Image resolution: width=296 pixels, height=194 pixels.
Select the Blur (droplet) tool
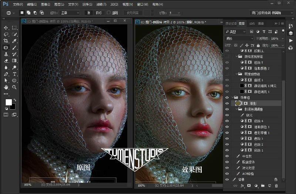point(6,67)
